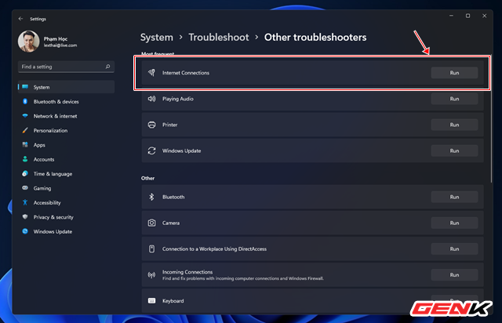This screenshot has width=502, height=323.
Task: Open Time & language settings
Action: click(x=66, y=173)
